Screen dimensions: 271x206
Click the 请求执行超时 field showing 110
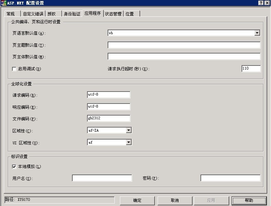point(251,69)
